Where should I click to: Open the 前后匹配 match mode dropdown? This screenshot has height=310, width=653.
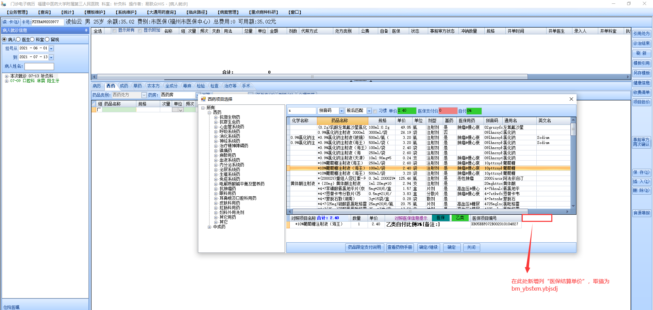coord(369,111)
